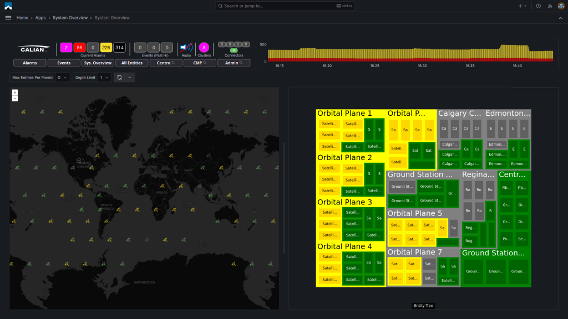Mute dashboard audio alerts via the speaker icon

186,47
